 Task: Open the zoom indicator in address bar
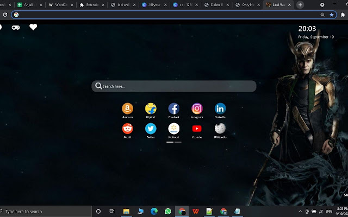(322, 15)
